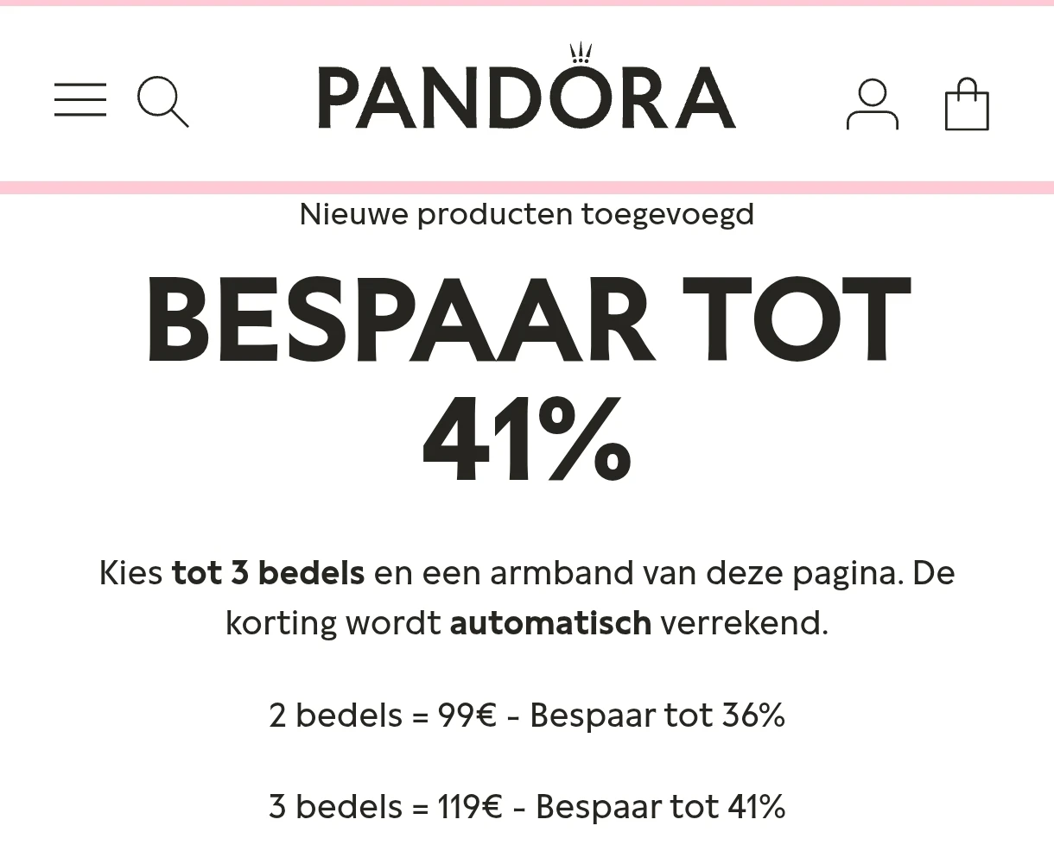
Task: Click the word 'verrekend.' in description
Action: coord(744,622)
